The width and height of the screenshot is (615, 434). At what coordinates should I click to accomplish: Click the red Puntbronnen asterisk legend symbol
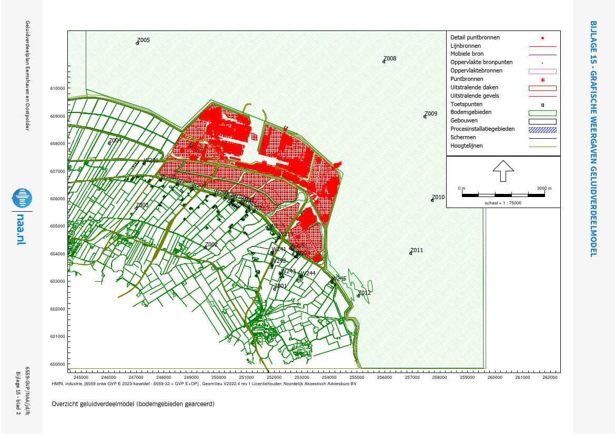tap(542, 79)
